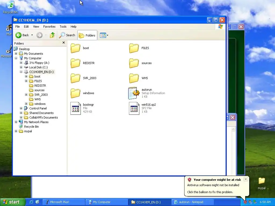The width and height of the screenshot is (275, 206).
Task: Select Local Disk (C:) in folder tree
Action: coord(38,67)
